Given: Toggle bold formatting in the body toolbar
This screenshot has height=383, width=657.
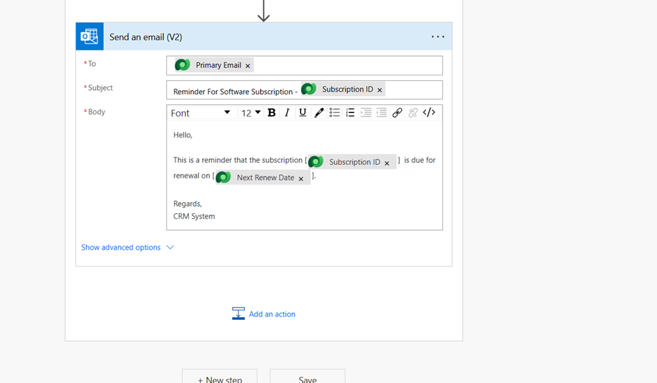Looking at the screenshot, I should point(272,113).
